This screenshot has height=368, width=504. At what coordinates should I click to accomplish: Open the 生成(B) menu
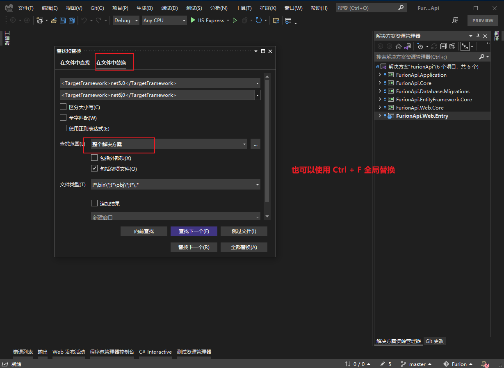point(144,8)
